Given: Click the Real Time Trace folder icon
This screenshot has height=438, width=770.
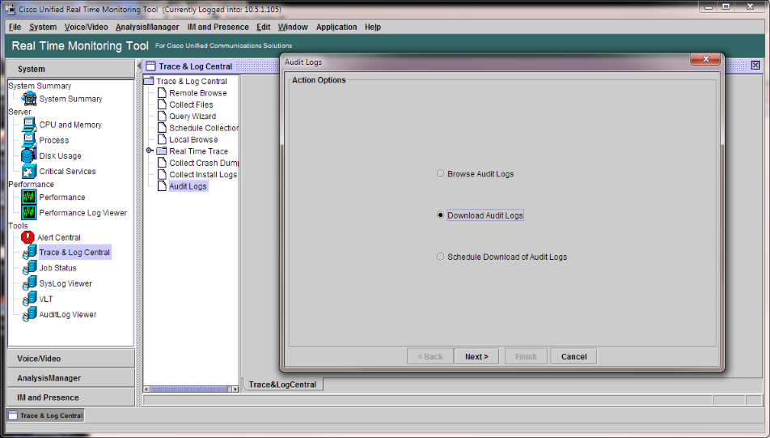Looking at the screenshot, I should [x=162, y=151].
